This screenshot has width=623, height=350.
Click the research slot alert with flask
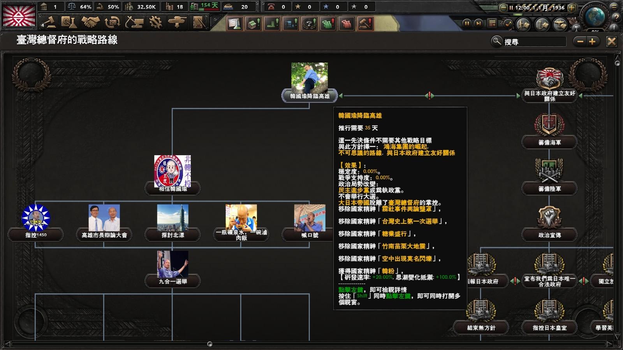tap(235, 24)
